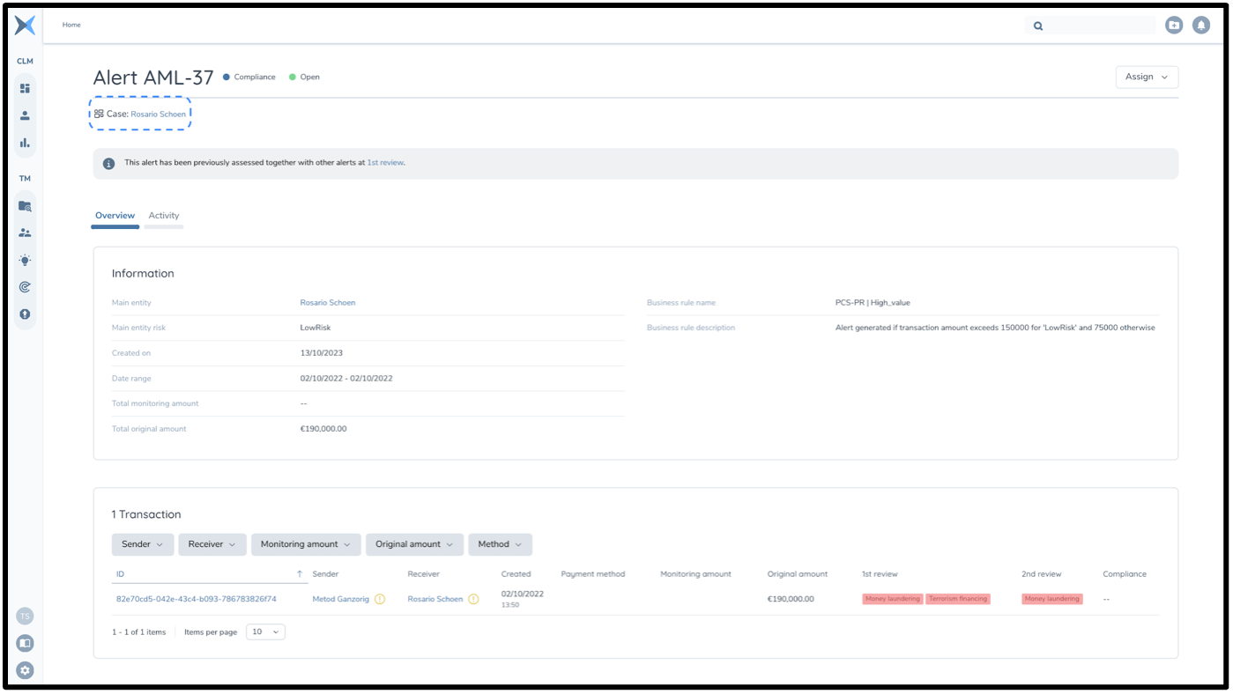Switch to the Activity tab
The height and width of the screenshot is (694, 1233).
pyautogui.click(x=164, y=216)
